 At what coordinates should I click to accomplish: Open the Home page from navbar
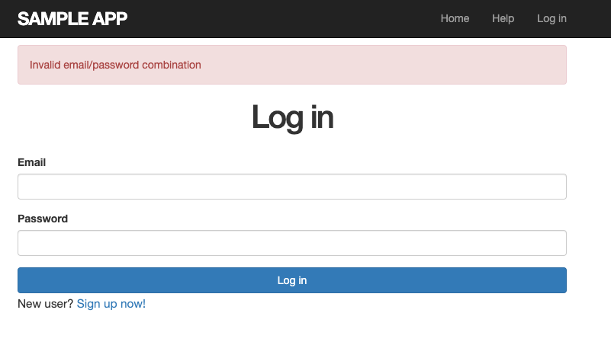pyautogui.click(x=455, y=18)
